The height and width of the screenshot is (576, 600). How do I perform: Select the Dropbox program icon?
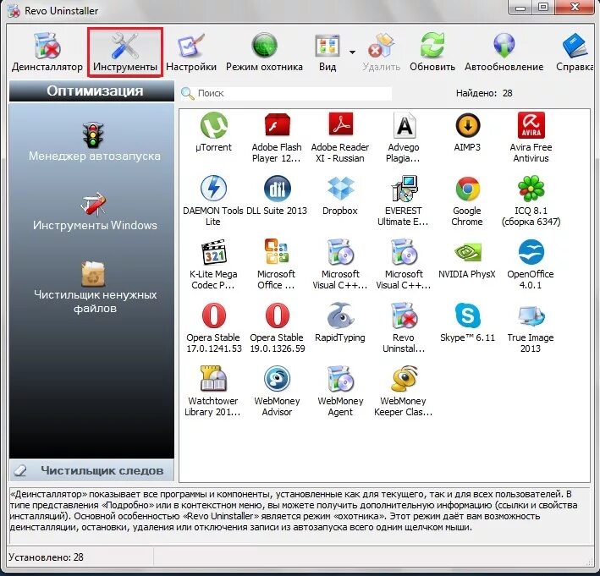coord(340,188)
